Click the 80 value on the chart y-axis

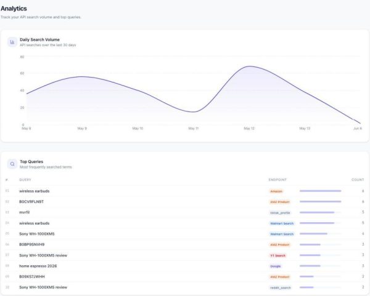click(22, 57)
